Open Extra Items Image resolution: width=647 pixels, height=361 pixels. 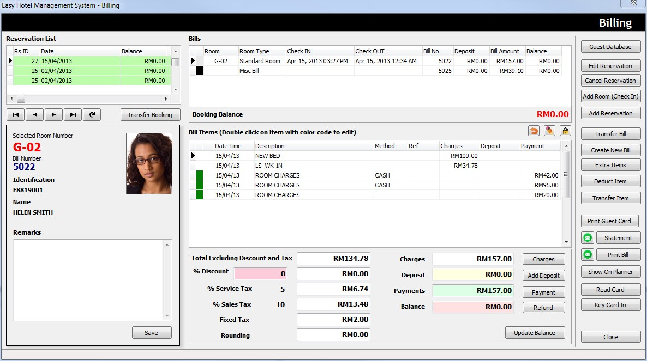click(610, 165)
